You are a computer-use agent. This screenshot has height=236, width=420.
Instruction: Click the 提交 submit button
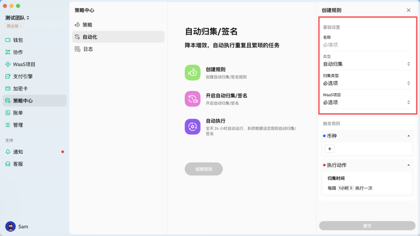[x=367, y=226]
